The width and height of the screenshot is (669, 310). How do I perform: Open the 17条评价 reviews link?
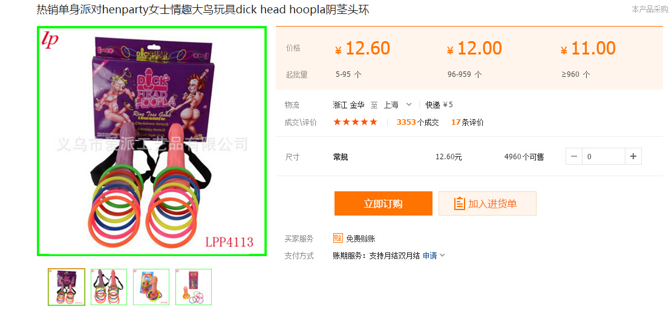click(x=467, y=122)
